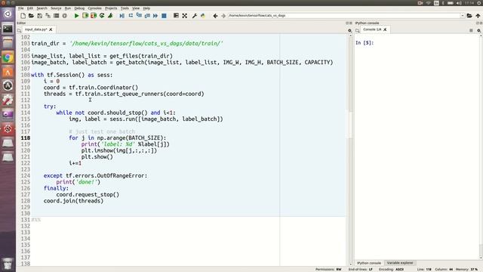This screenshot has width=483, height=272.
Task: Click the Debug file icon
Action: coord(110,15)
